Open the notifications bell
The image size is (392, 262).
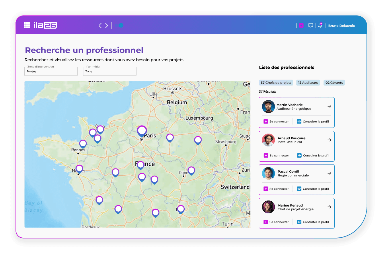pyautogui.click(x=320, y=25)
